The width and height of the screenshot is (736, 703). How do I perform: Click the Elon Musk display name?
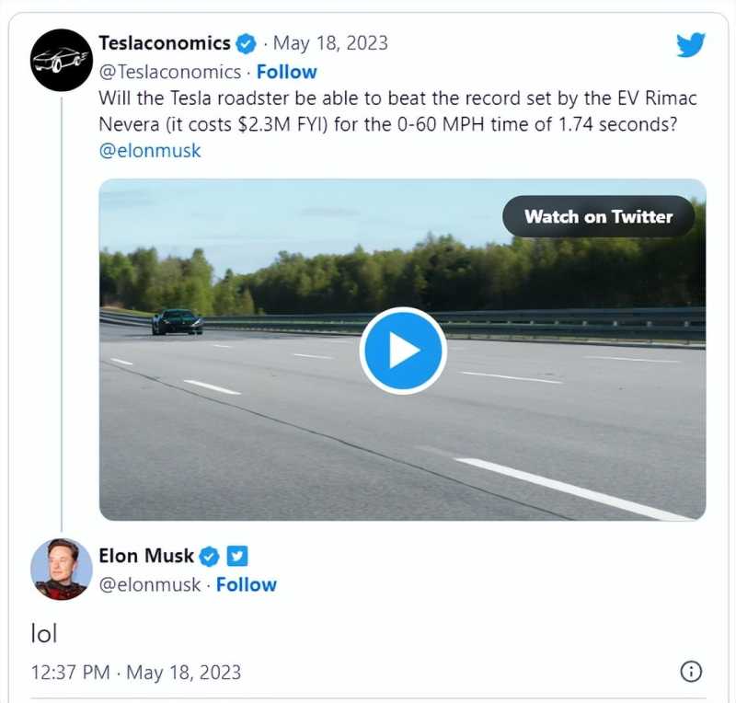coord(146,556)
